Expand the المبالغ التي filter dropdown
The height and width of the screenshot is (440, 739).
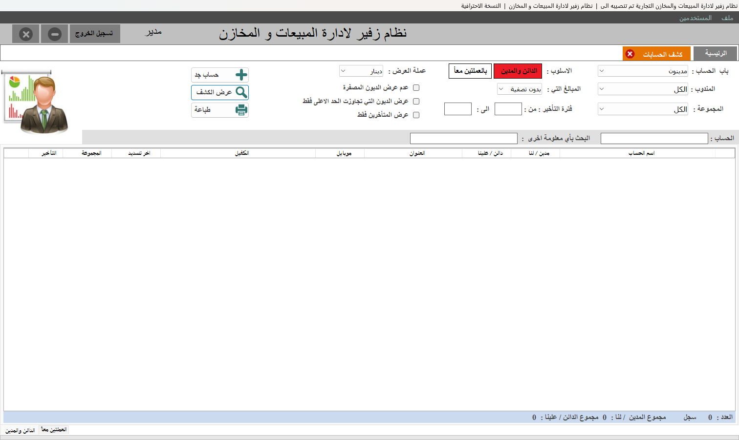(x=520, y=89)
